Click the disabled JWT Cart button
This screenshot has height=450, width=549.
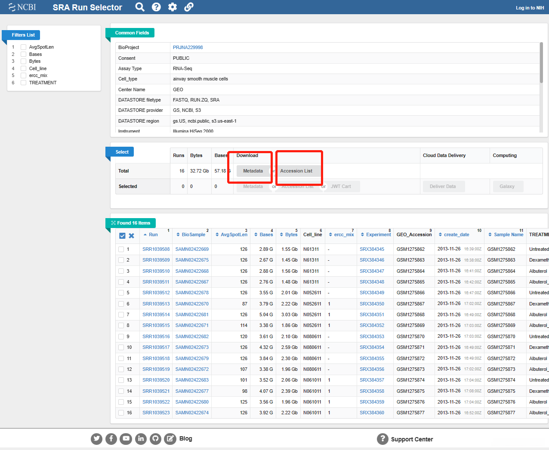tap(341, 186)
